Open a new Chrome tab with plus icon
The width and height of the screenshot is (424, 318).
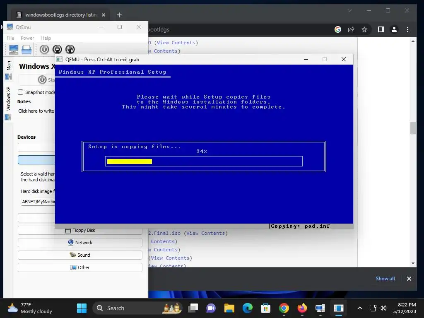coord(119,15)
